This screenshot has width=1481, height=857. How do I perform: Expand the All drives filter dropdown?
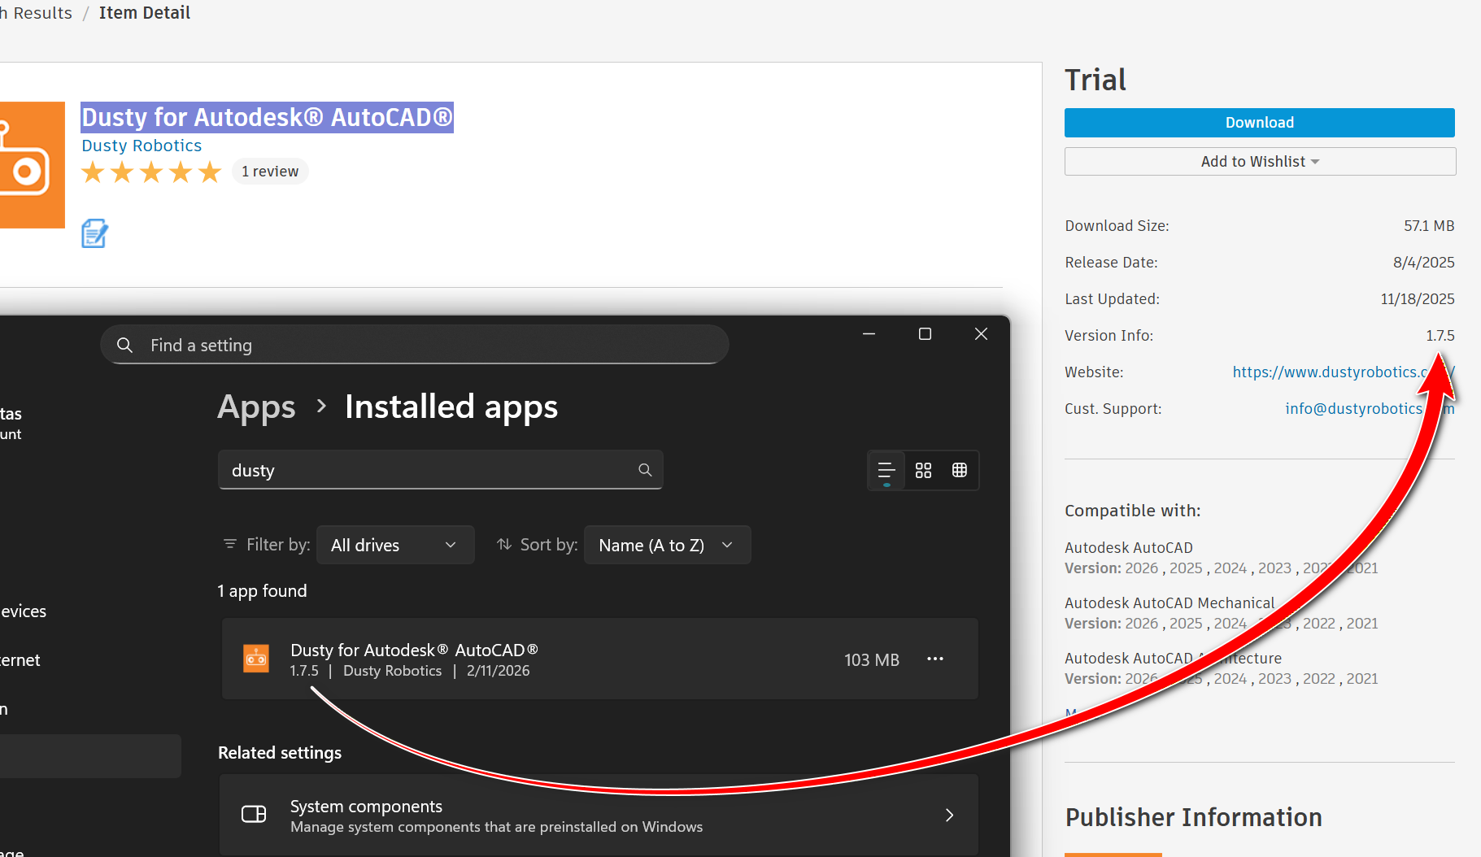click(x=394, y=545)
